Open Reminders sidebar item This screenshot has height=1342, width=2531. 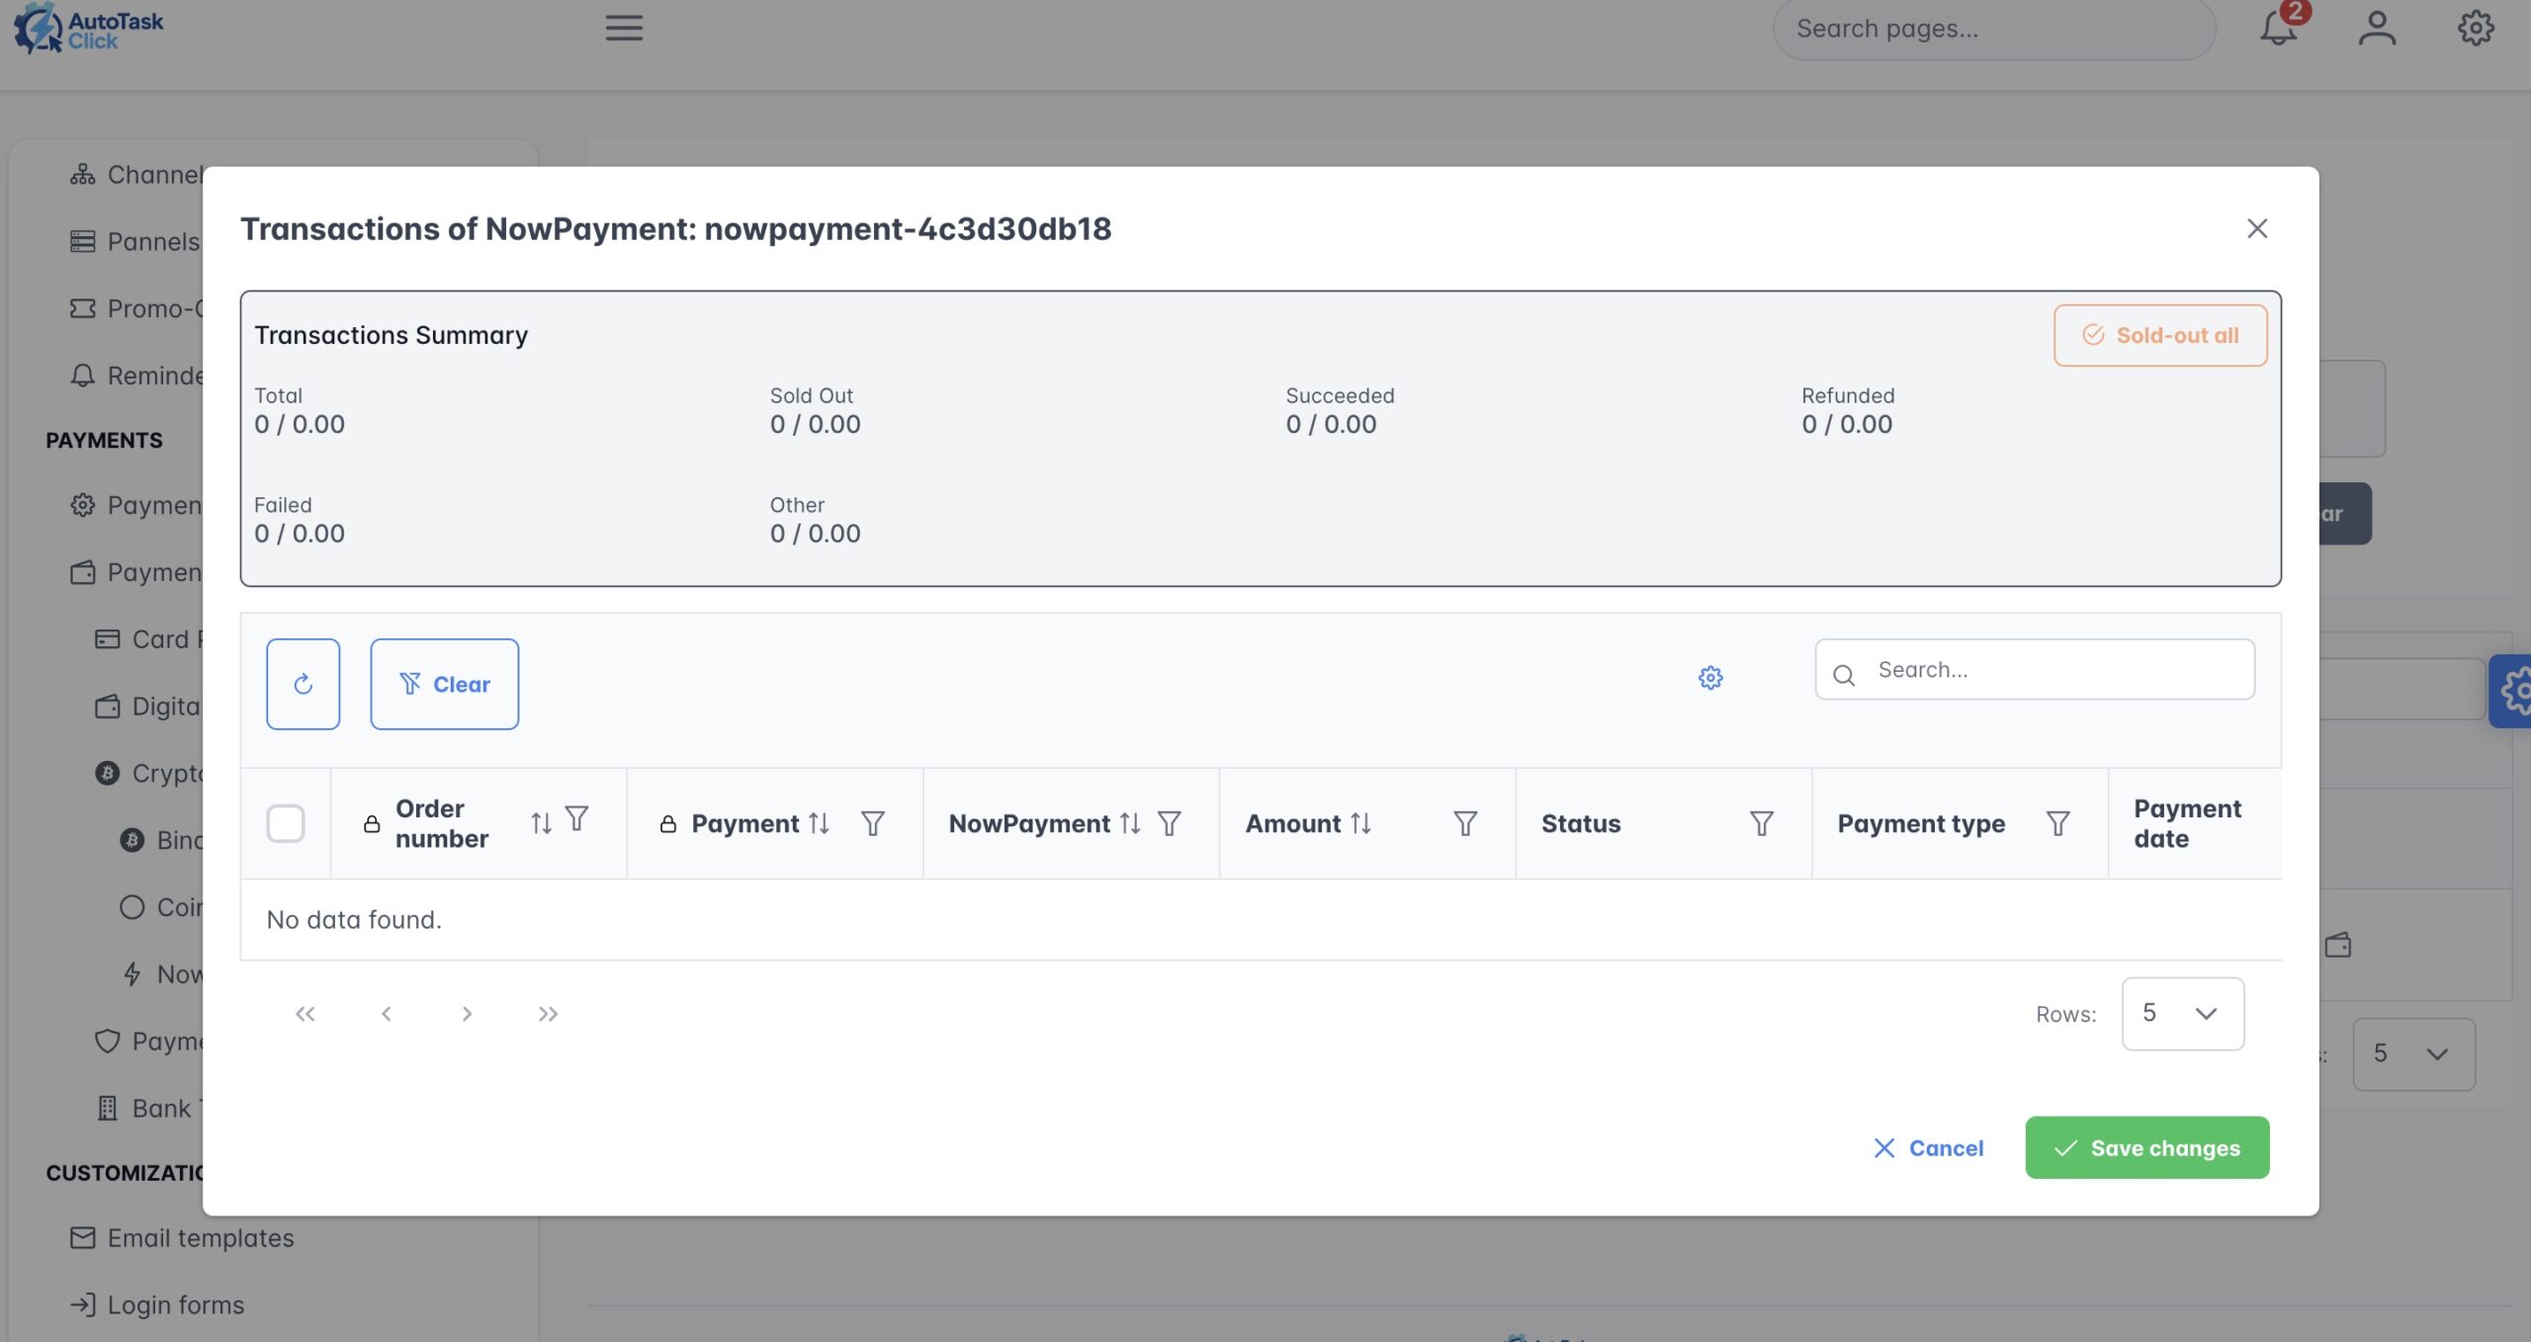[x=136, y=377]
